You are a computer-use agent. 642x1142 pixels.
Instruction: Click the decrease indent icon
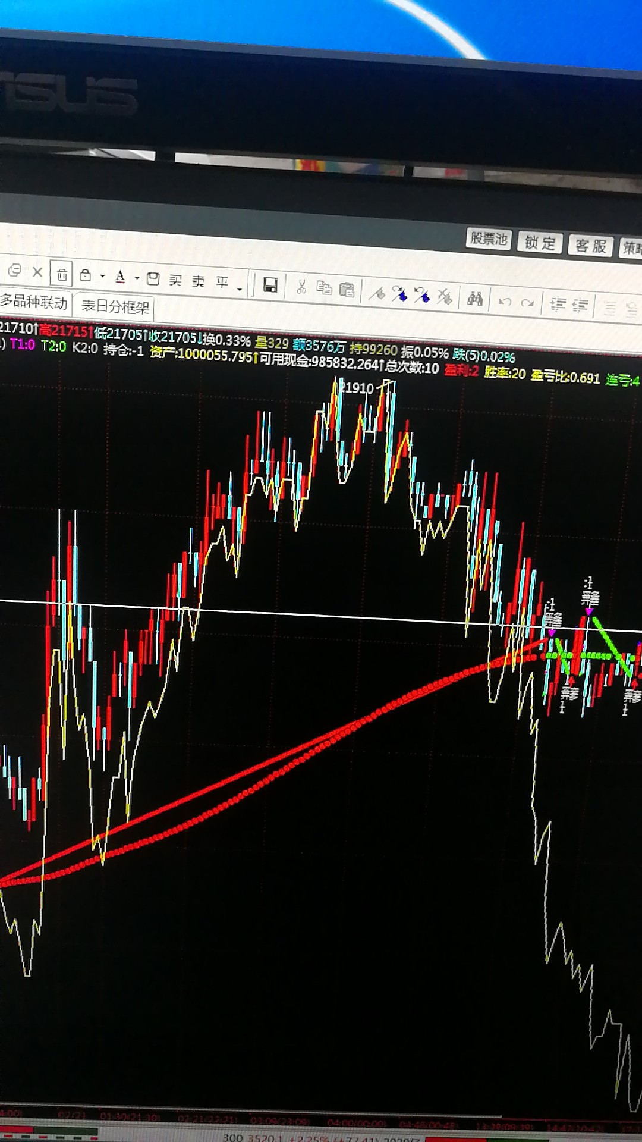point(580,306)
